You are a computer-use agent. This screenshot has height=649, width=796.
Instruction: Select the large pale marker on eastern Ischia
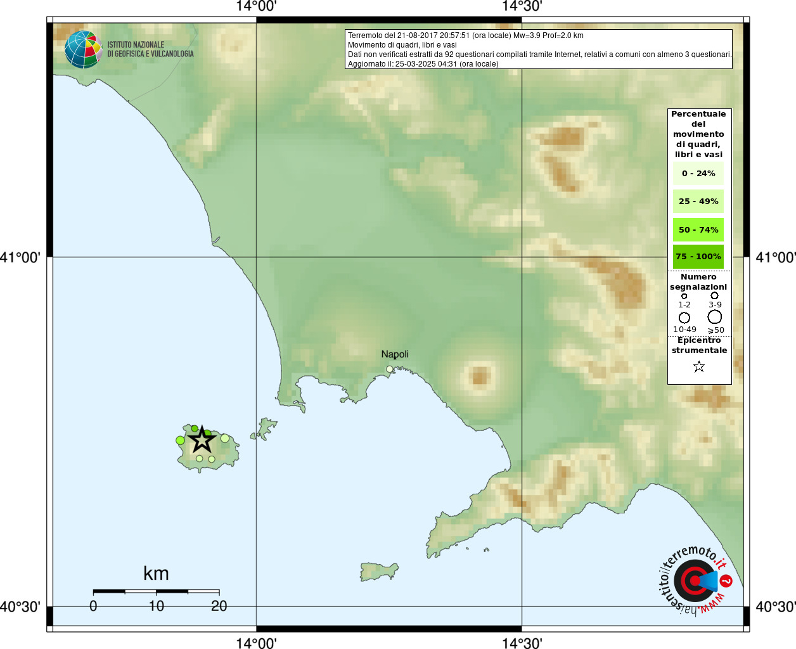(225, 438)
